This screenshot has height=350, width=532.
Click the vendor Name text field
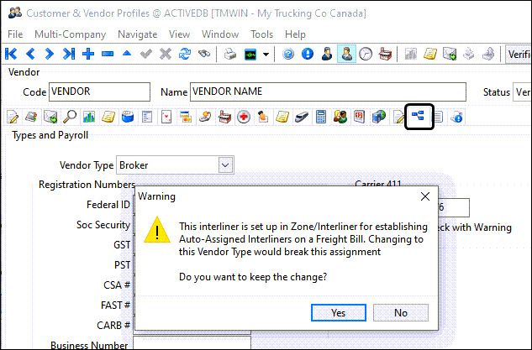[x=328, y=91]
